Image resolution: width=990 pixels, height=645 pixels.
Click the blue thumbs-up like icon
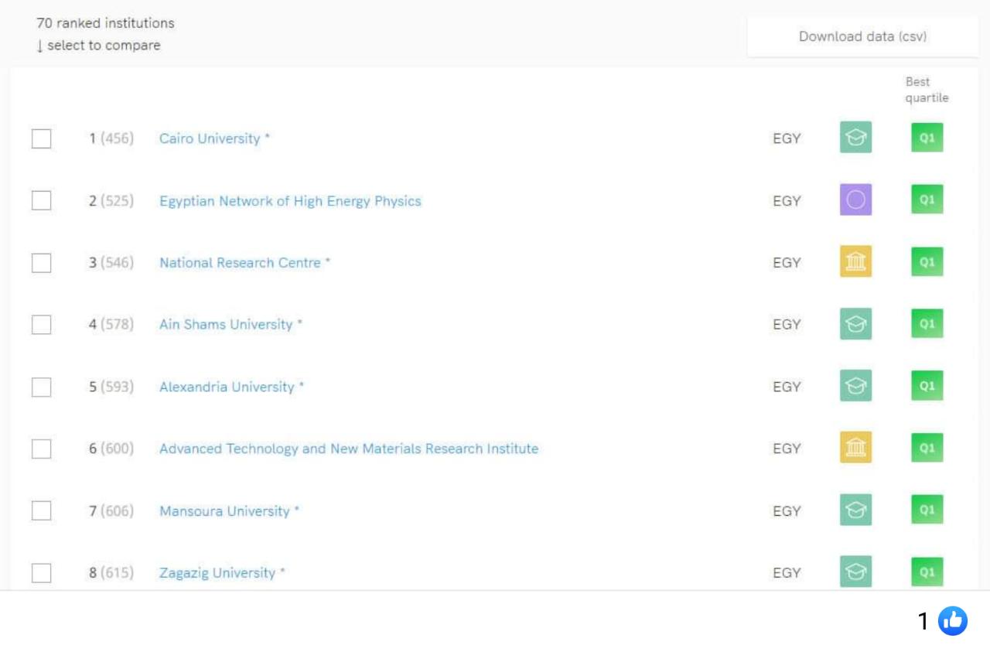(x=952, y=620)
